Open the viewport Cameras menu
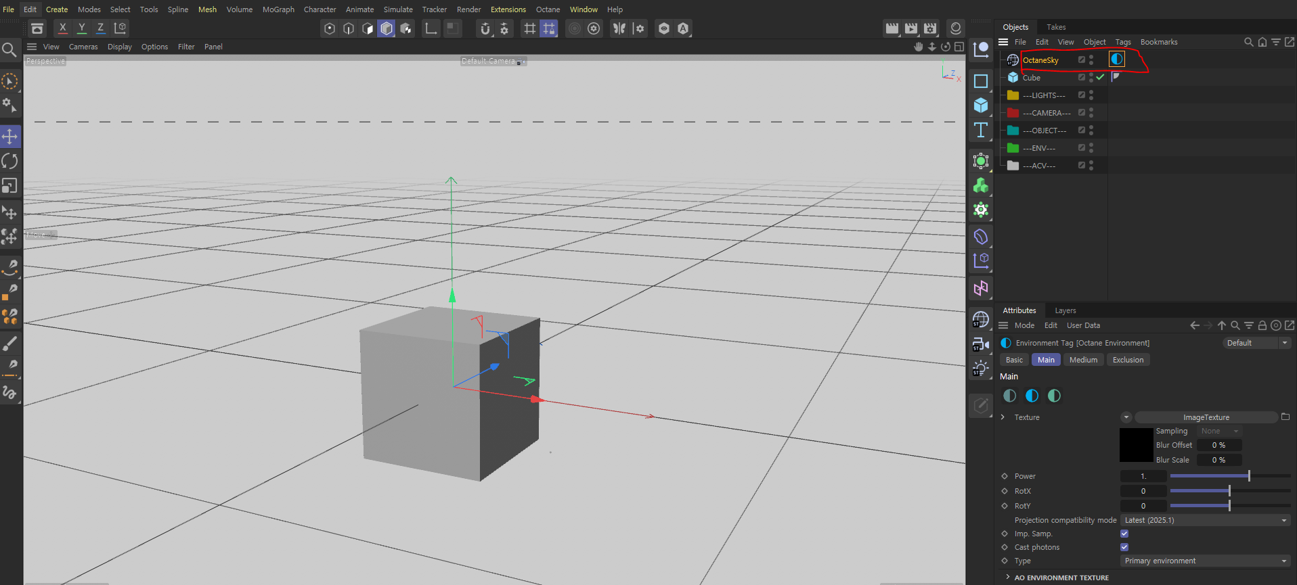Screen dimensions: 1297x585 83,47
